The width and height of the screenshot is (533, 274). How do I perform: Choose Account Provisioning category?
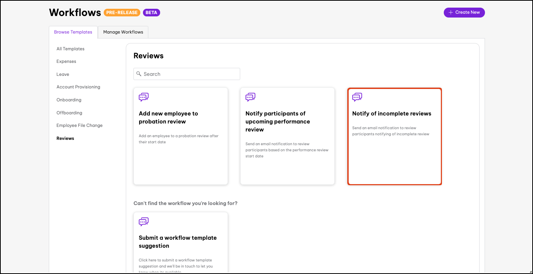tap(78, 87)
